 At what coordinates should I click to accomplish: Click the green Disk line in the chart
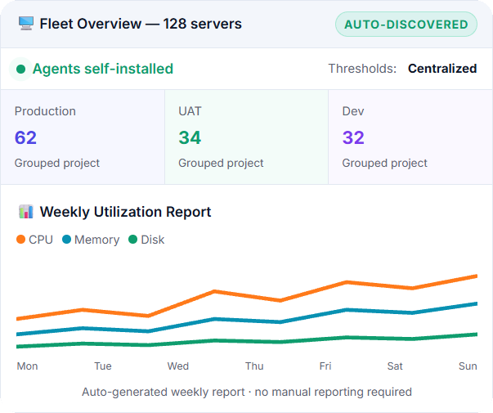click(214, 341)
